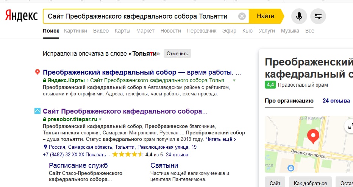Clear the search query with X icon
This screenshot has height=187, width=353.
pos(242,16)
